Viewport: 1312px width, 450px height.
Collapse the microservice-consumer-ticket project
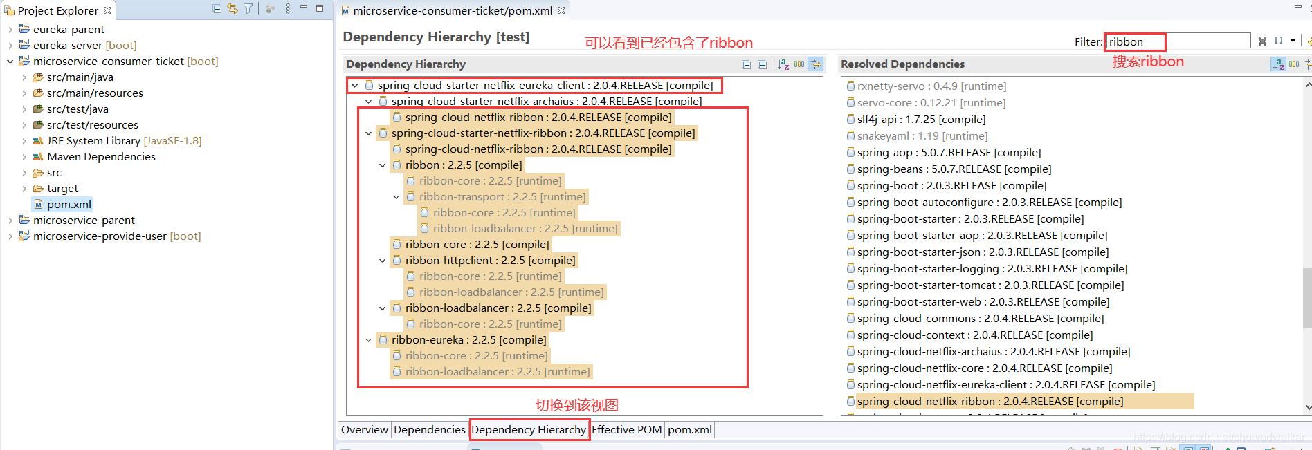(x=10, y=62)
